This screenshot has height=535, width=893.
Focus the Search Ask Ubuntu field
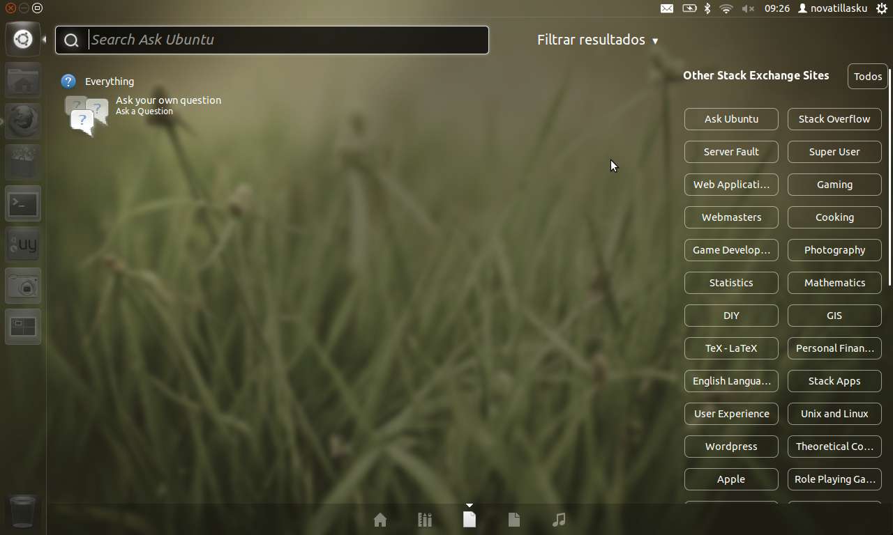pyautogui.click(x=272, y=40)
